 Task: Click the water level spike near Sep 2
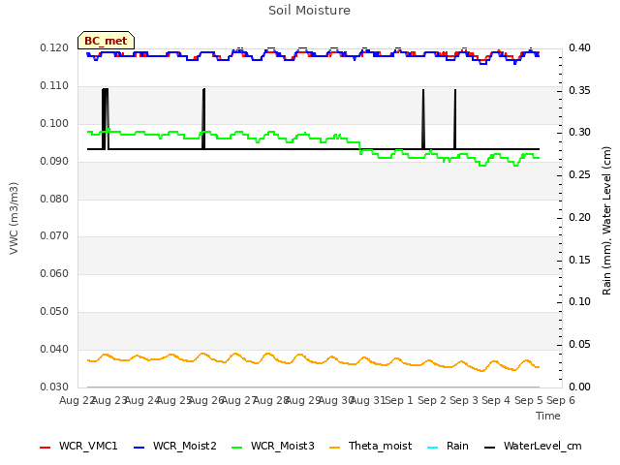(x=423, y=118)
